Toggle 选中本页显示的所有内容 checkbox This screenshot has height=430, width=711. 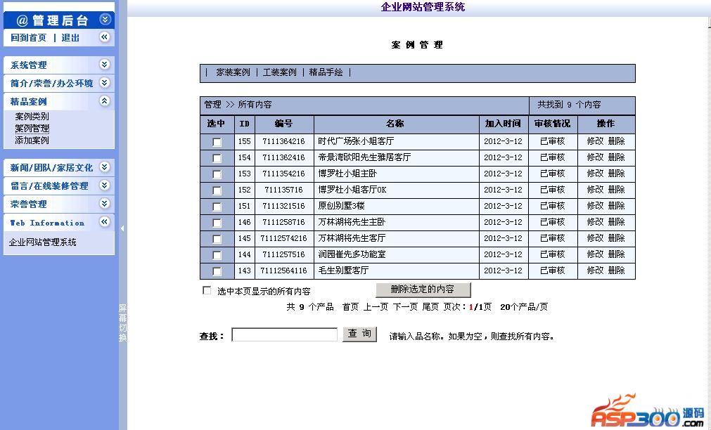click(x=207, y=290)
